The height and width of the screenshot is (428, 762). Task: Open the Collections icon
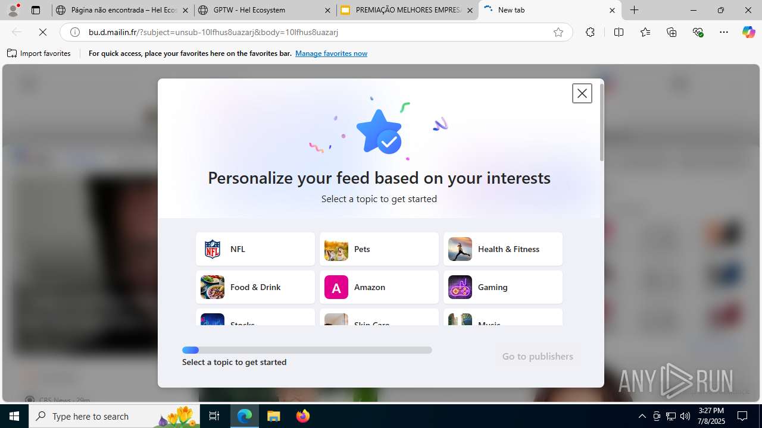(x=672, y=32)
